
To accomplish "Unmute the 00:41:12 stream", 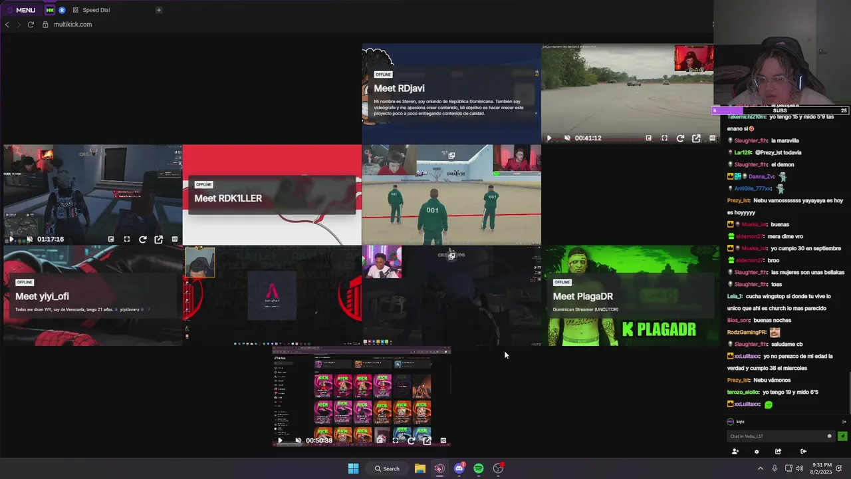I will click(x=567, y=138).
